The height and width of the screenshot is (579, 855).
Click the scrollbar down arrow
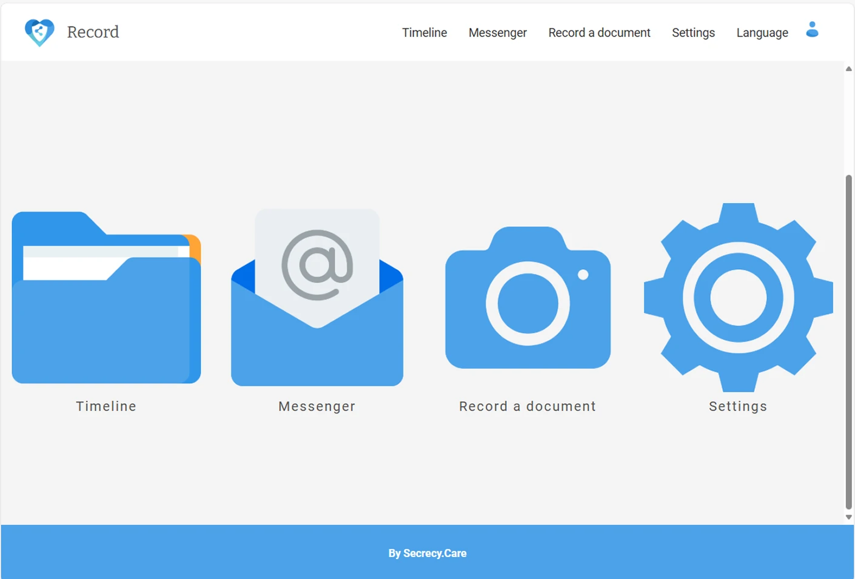coord(849,517)
